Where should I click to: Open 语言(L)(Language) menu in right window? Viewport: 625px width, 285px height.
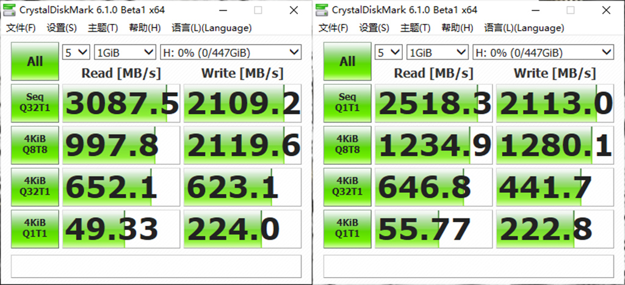click(x=524, y=28)
